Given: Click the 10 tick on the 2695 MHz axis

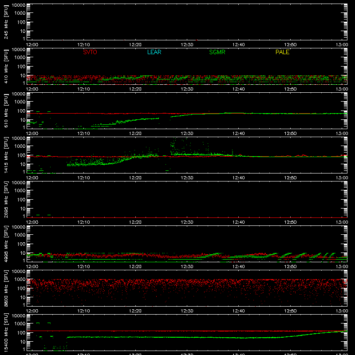Looking at the screenshot, I should pyautogui.click(x=23, y=209).
